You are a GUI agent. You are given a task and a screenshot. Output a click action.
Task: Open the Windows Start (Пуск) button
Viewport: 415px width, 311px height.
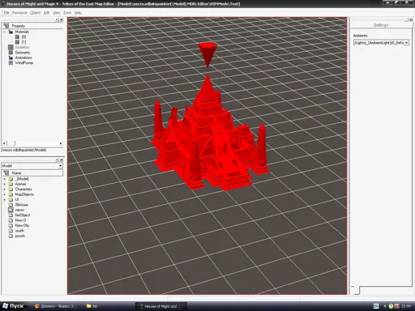tap(14, 306)
